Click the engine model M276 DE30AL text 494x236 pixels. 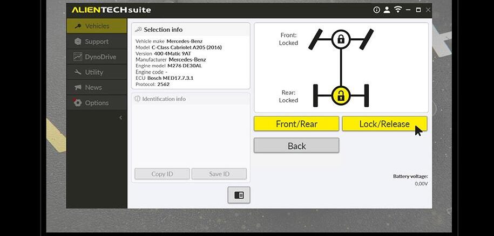(168, 66)
